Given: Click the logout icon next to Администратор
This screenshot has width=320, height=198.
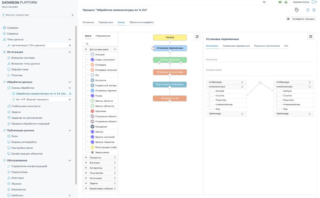Looking at the screenshot, I should point(314,2).
